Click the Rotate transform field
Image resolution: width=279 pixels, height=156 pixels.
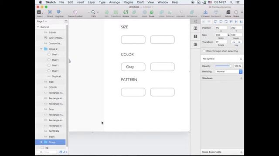click(221, 42)
